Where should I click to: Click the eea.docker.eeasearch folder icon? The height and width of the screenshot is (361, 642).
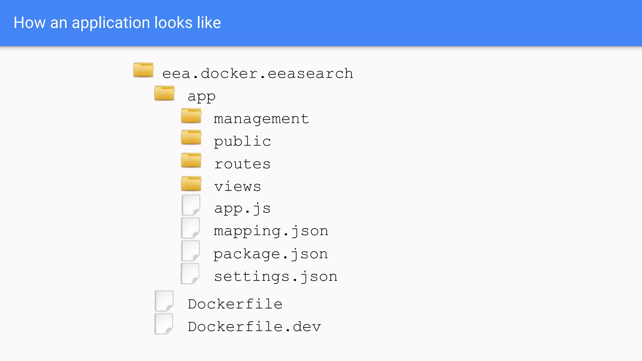click(x=143, y=70)
